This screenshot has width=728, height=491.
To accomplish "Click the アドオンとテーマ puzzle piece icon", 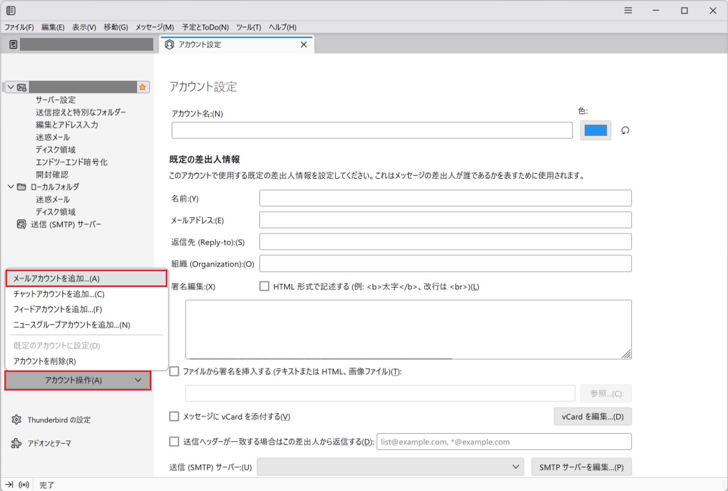I will click(16, 443).
